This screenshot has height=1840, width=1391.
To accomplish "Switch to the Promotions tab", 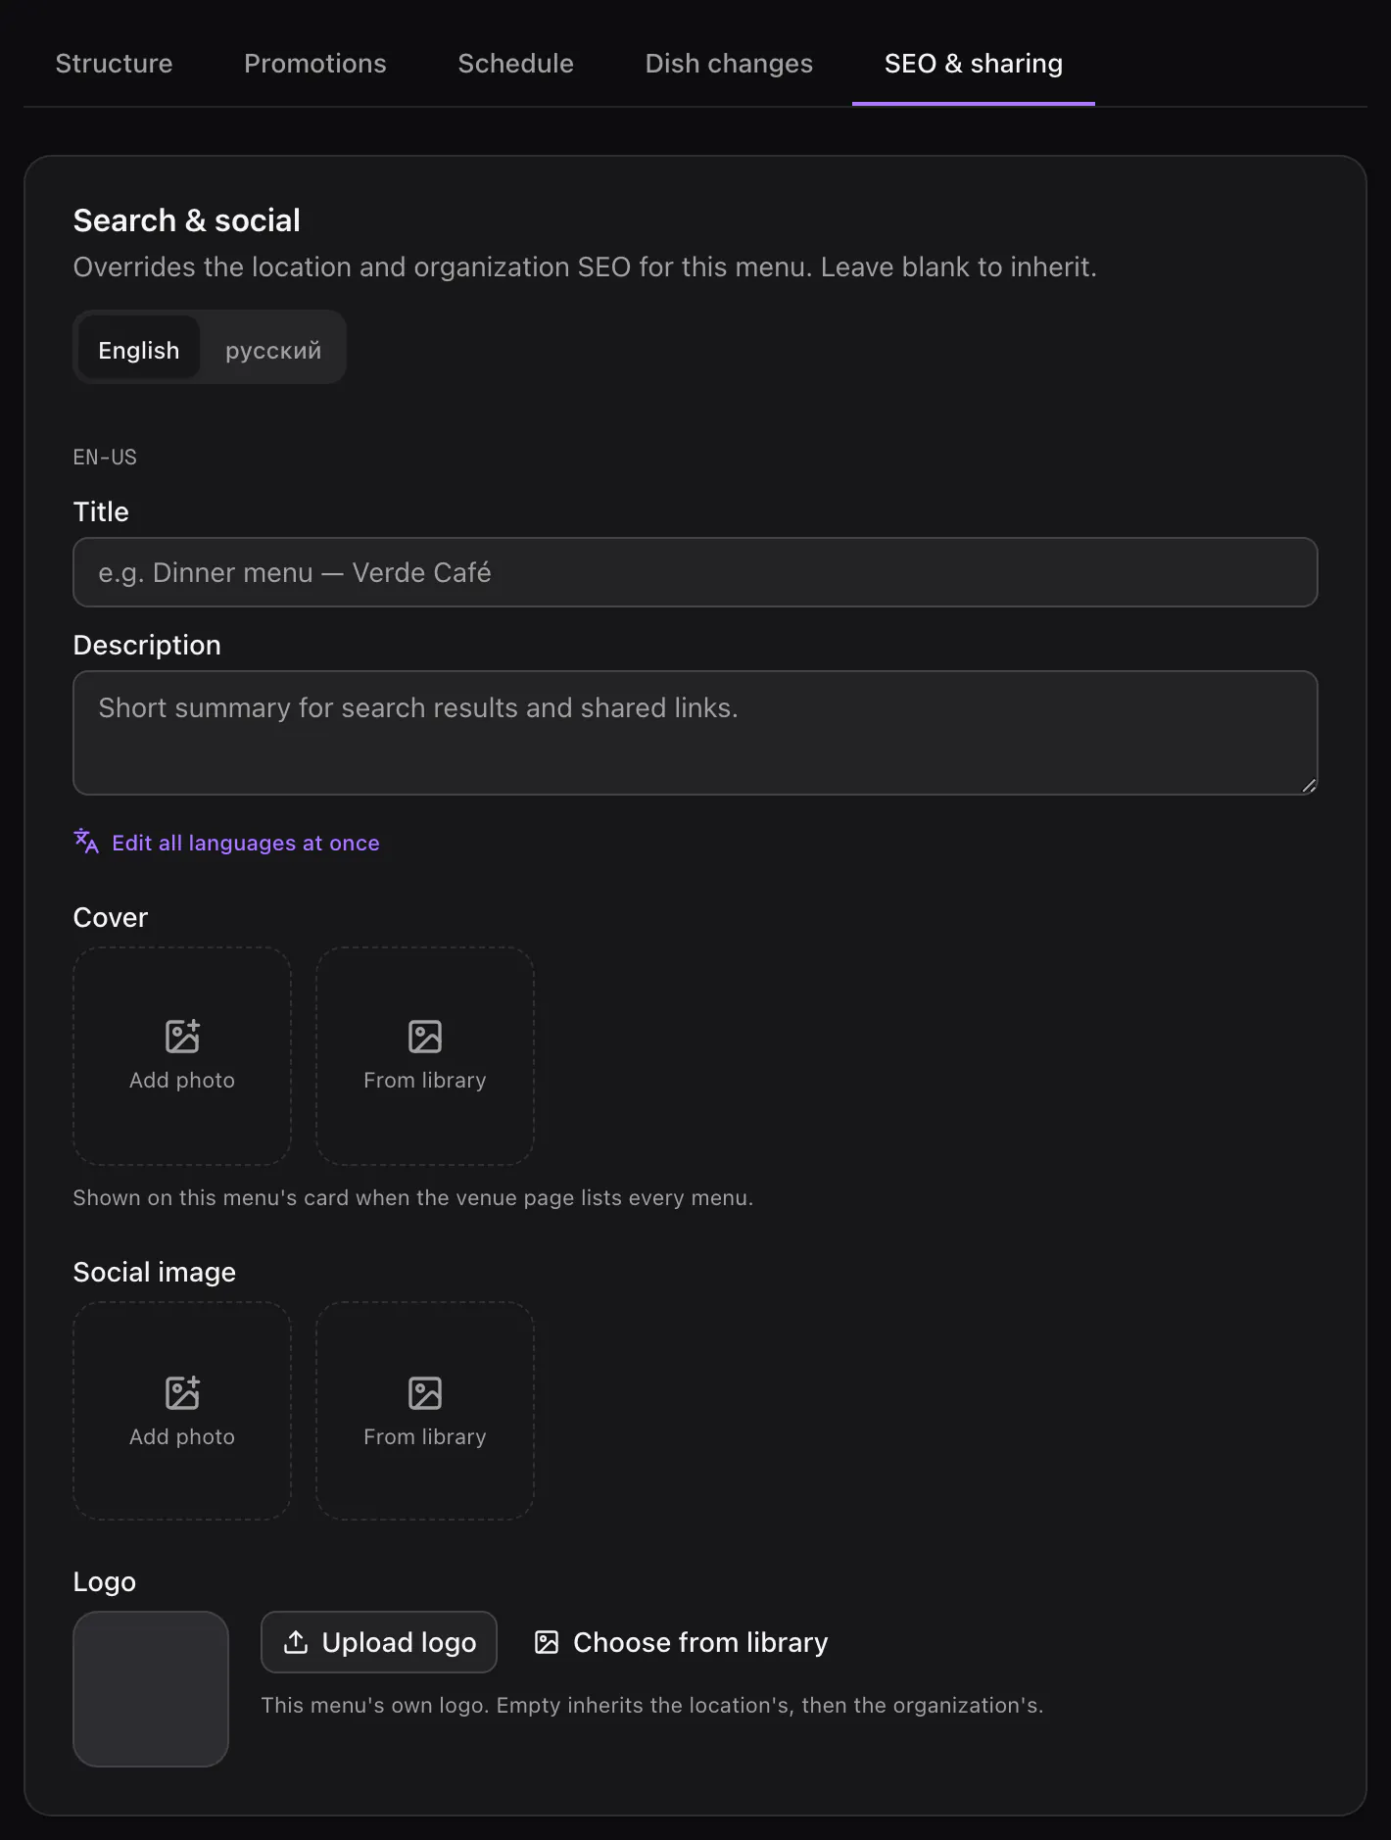I will pos(315,64).
